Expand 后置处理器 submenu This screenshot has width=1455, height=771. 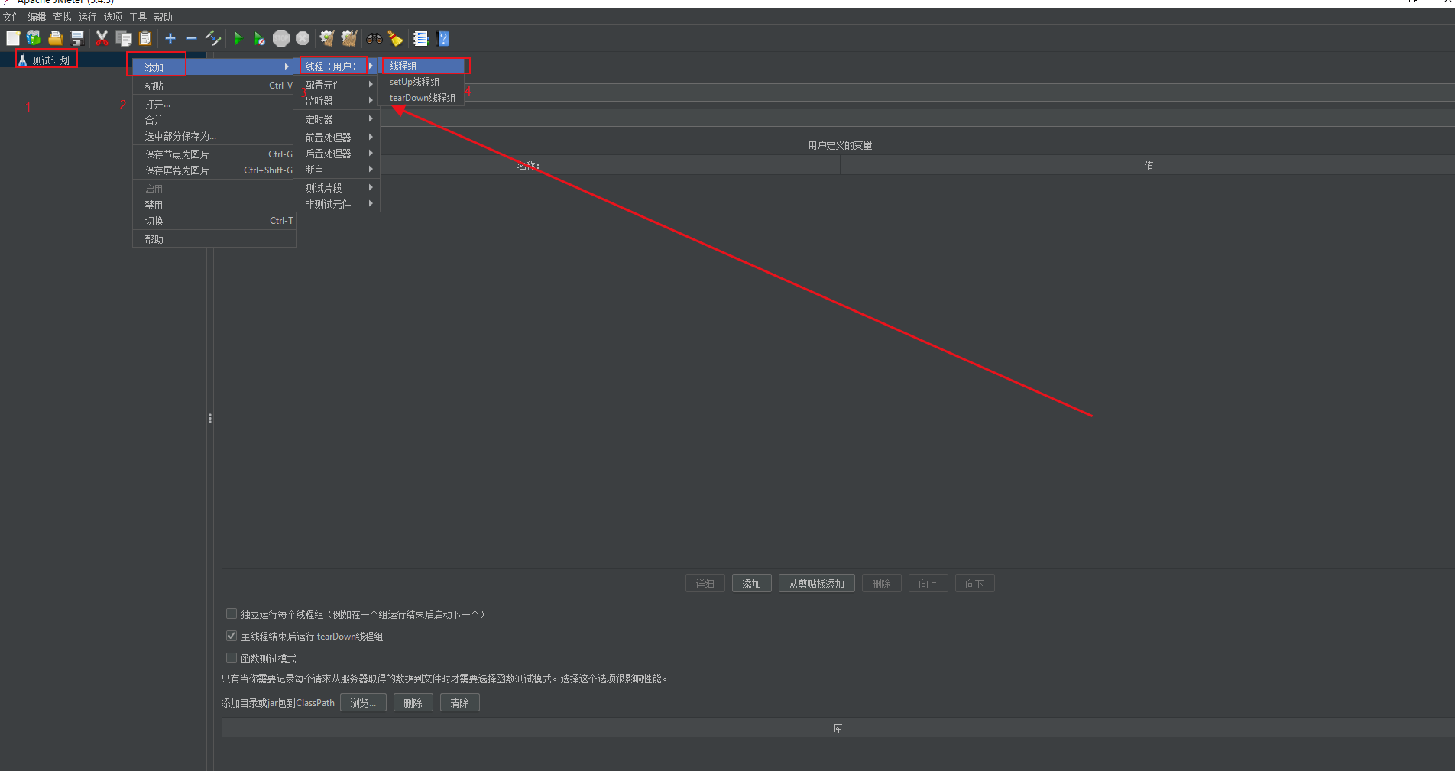tap(336, 154)
